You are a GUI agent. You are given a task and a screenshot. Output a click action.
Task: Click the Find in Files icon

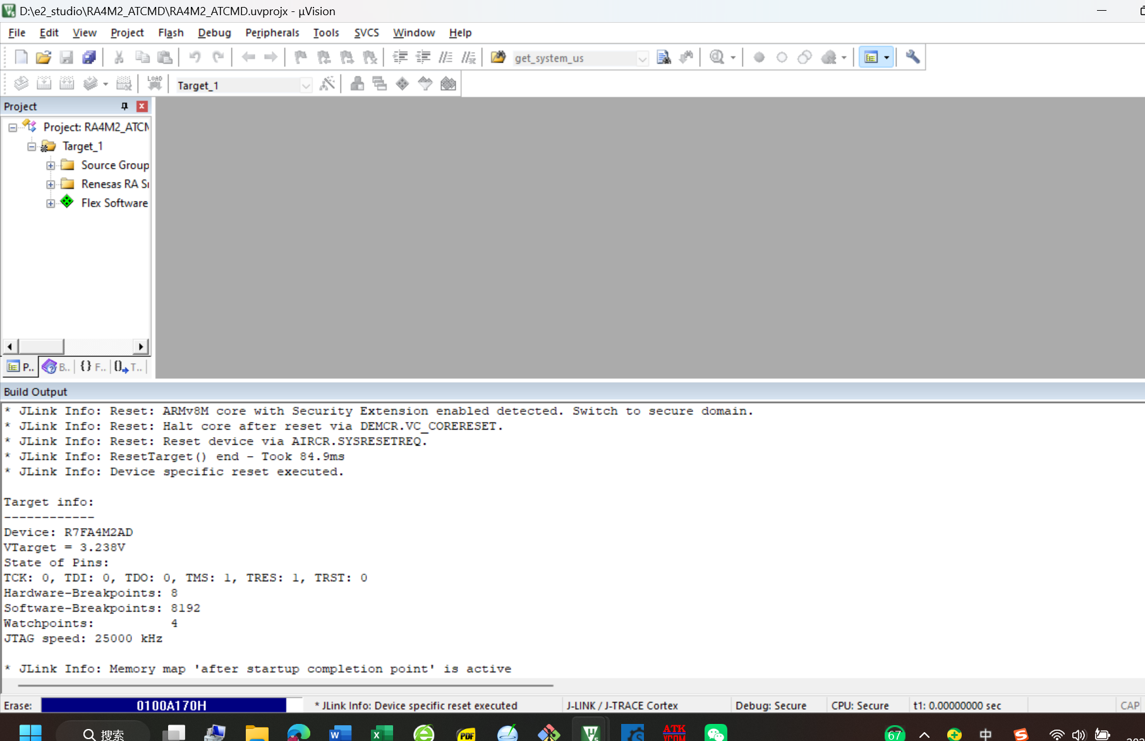point(498,57)
